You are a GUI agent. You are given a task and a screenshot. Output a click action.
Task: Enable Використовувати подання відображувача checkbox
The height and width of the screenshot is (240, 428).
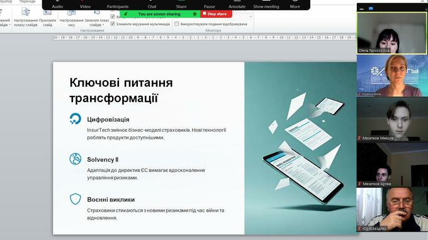177,24
